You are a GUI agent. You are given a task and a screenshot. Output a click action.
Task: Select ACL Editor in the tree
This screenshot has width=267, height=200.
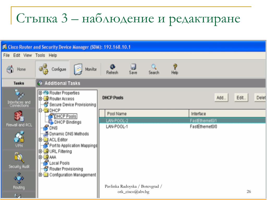point(58,140)
